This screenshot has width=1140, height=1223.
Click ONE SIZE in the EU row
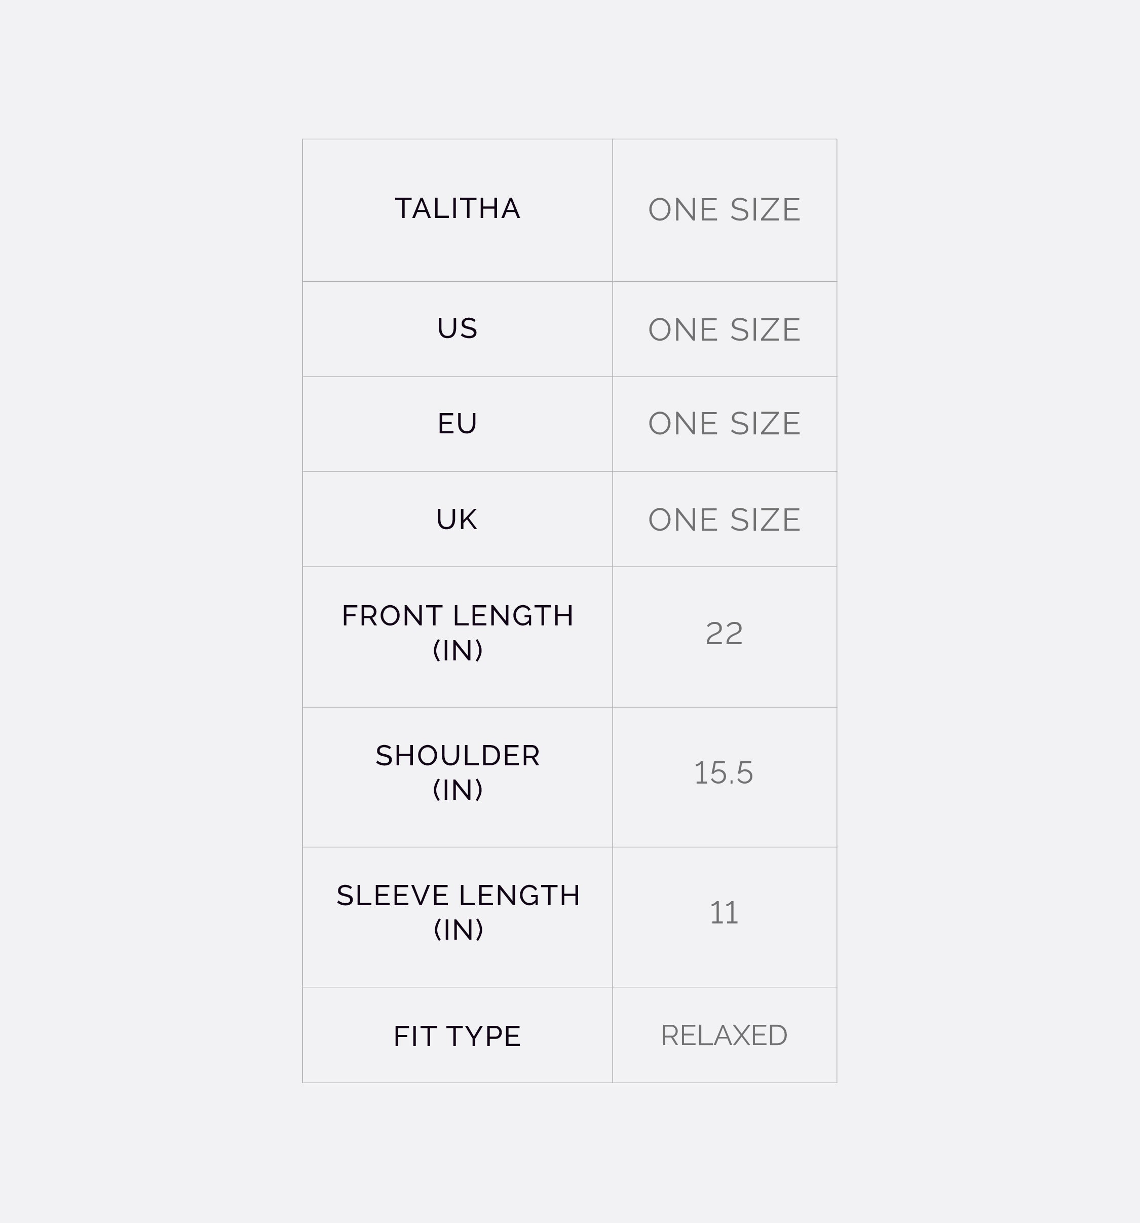pyautogui.click(x=725, y=423)
